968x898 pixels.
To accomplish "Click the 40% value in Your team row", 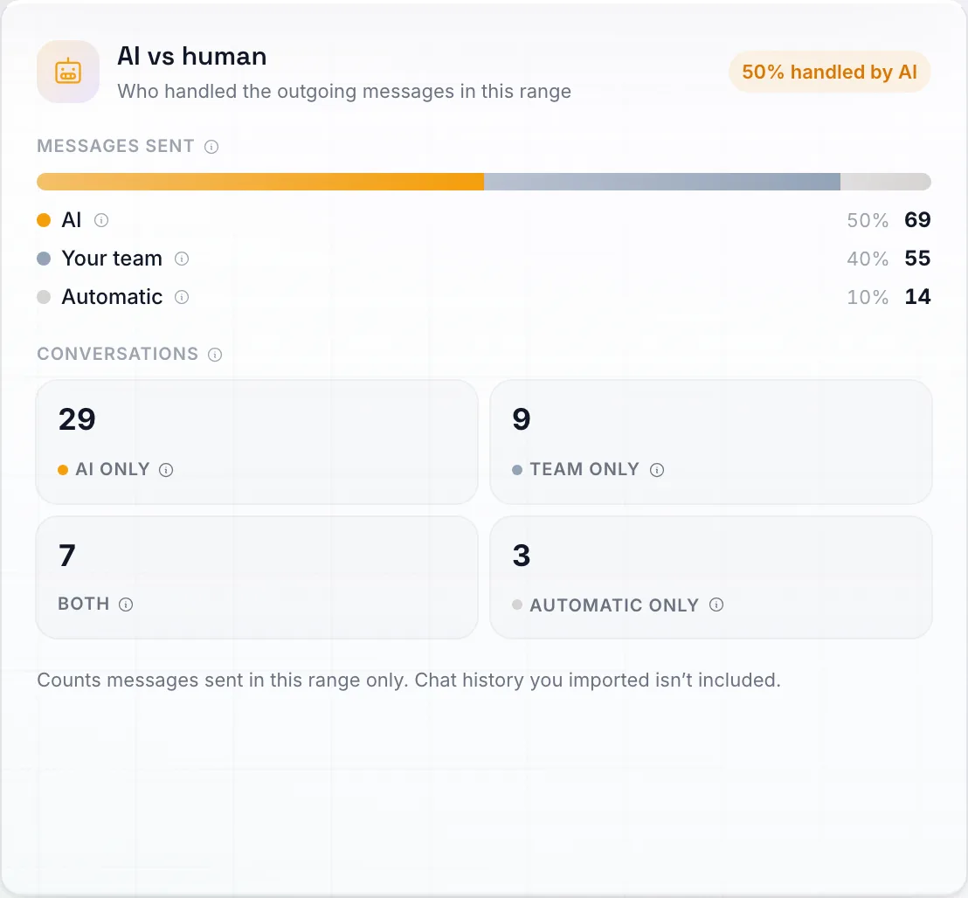I will [x=868, y=259].
